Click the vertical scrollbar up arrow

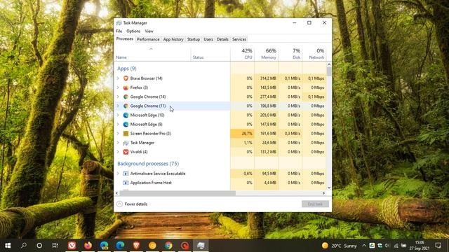pyautogui.click(x=329, y=64)
